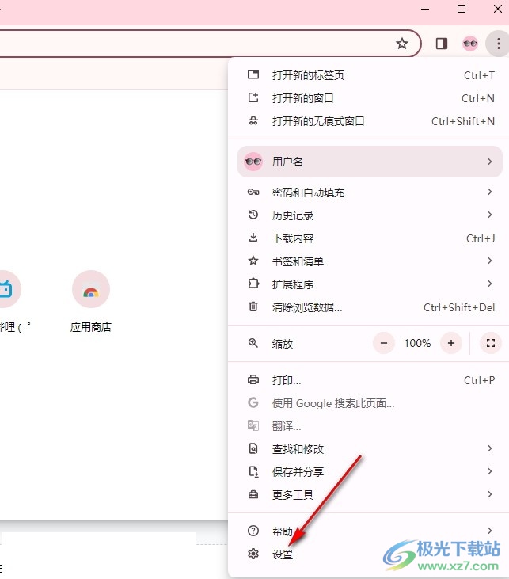Close the three-dot Chrome menu button

[x=498, y=44]
